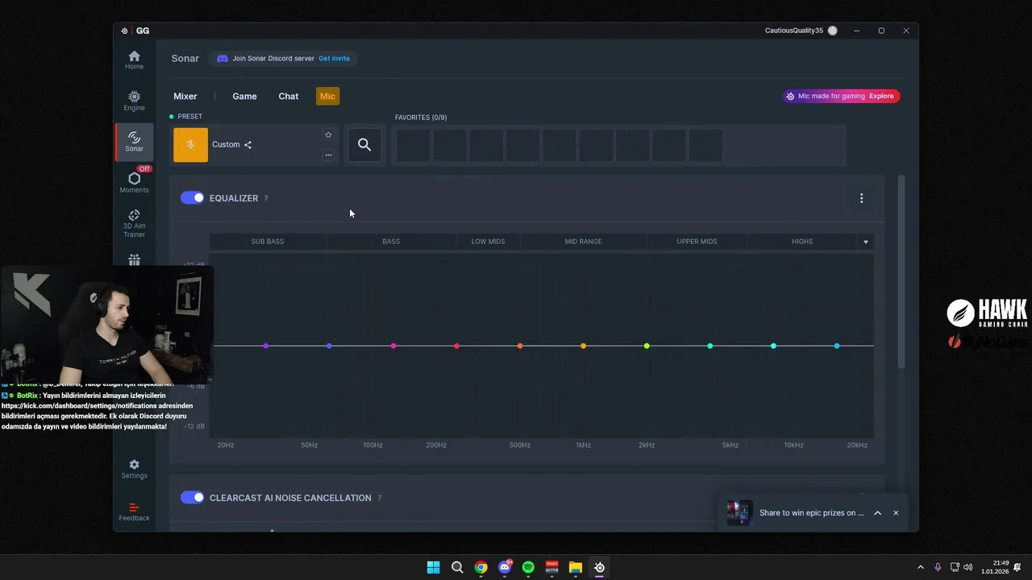Select the blue EQ band point
Screen dimensions: 1032x580
tap(329, 346)
